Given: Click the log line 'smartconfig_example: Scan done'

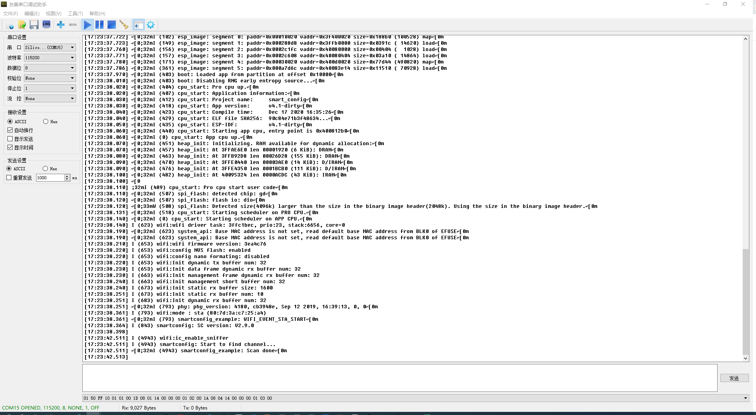Looking at the screenshot, I should 186,351.
